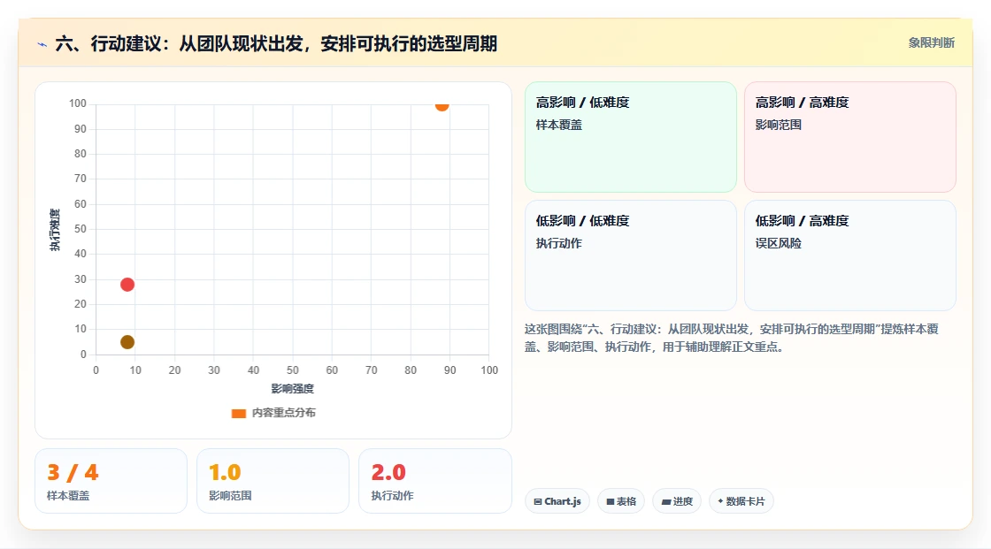Click the Chart.js chip icon

pyautogui.click(x=538, y=501)
